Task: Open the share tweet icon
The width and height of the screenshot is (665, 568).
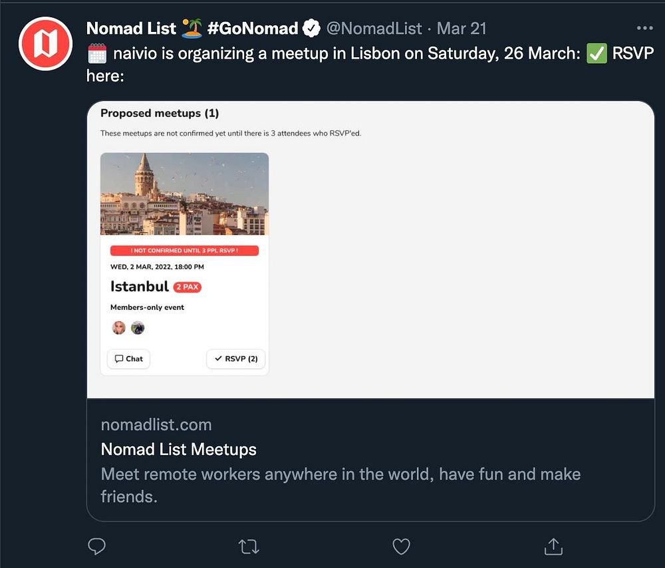Action: pyautogui.click(x=553, y=547)
